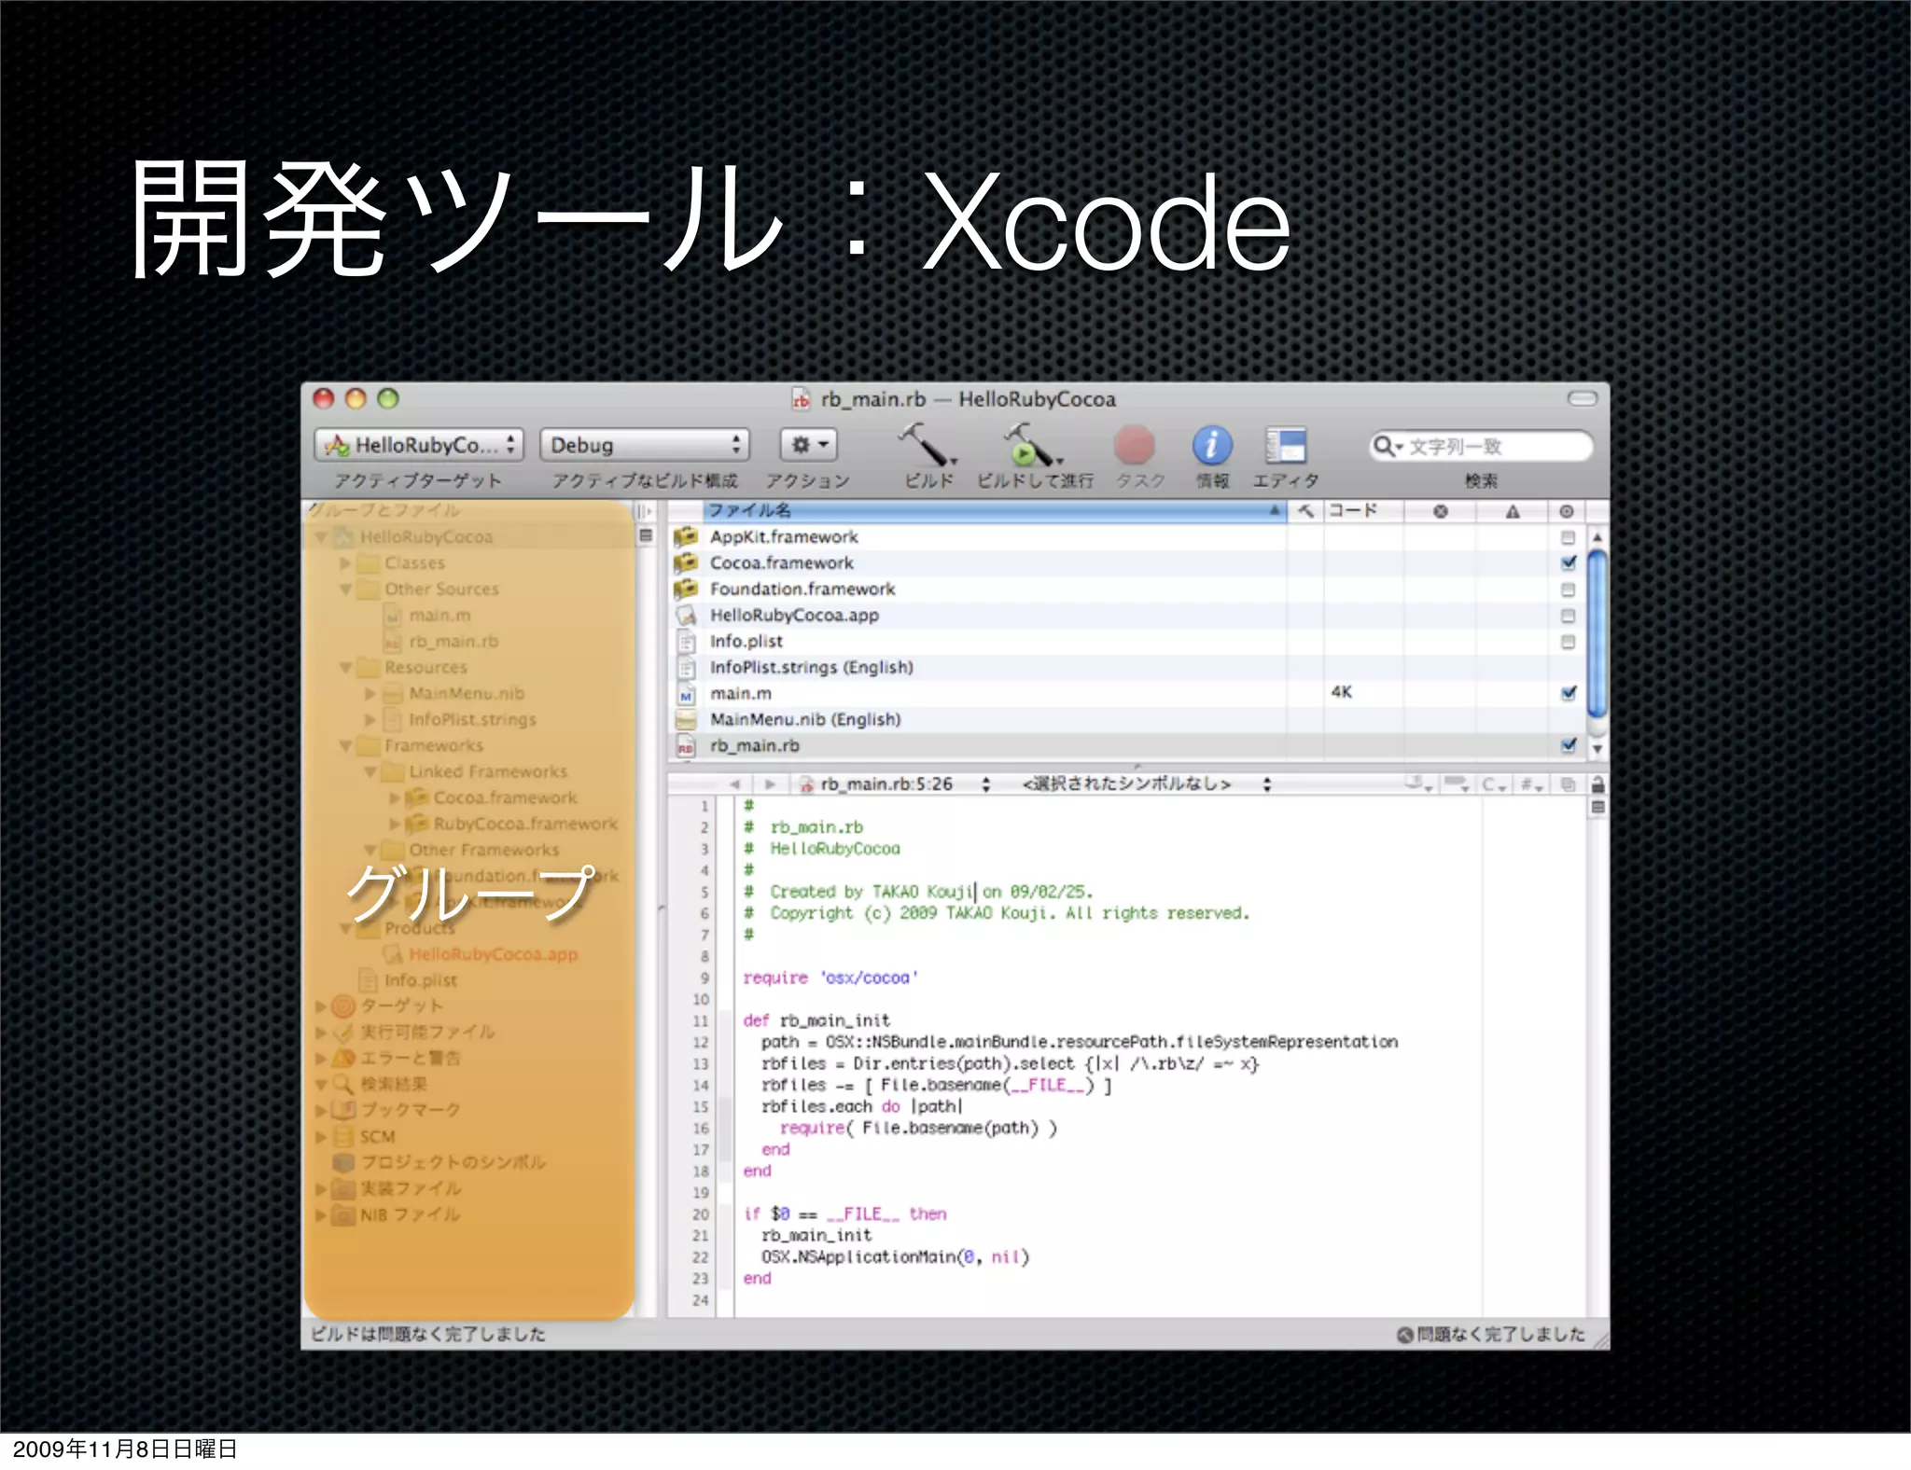Image resolution: width=1911 pixels, height=1470 pixels.
Task: Toggle HelloRubyCocoa.app target checkbox
Action: [x=1568, y=616]
